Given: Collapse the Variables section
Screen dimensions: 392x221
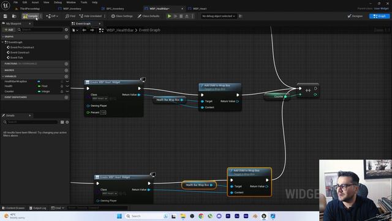Looking at the screenshot, I should 2,76.
